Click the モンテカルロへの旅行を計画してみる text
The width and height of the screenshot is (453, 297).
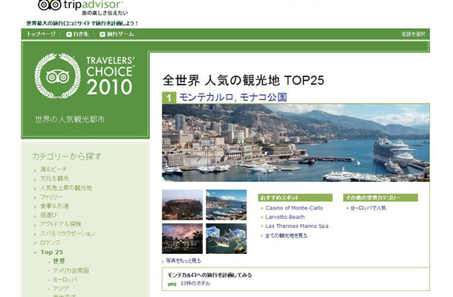pos(209,275)
